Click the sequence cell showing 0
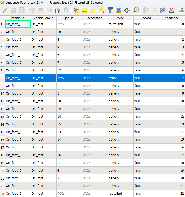 [x=172, y=24]
